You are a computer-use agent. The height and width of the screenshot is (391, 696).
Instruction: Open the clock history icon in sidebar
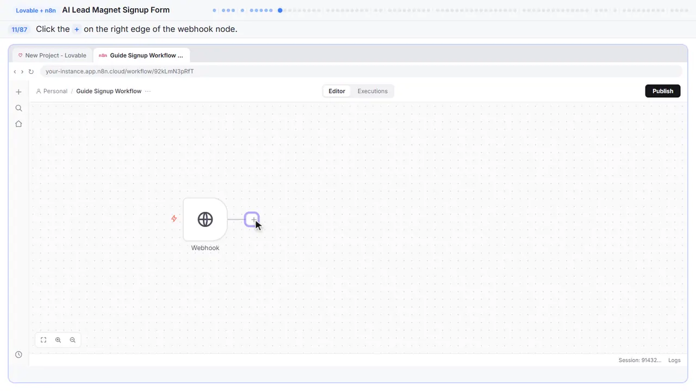18,355
